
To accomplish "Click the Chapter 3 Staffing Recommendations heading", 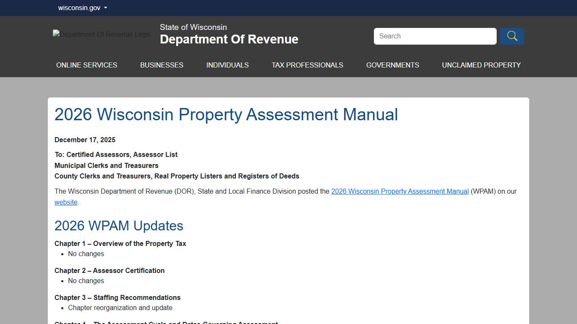I will [117, 297].
